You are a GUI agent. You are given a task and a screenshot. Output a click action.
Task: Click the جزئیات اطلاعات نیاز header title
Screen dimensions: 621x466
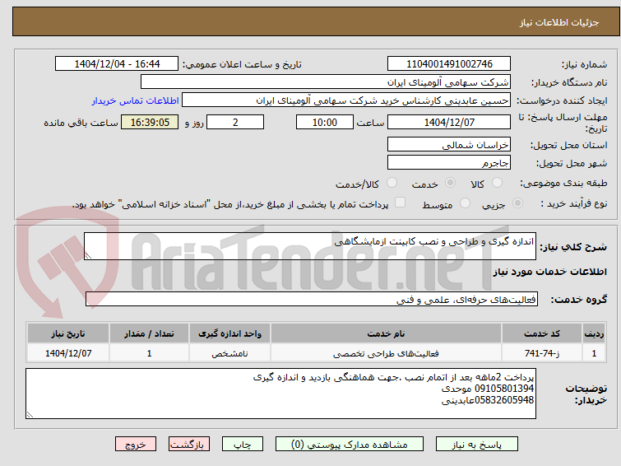pyautogui.click(x=559, y=22)
